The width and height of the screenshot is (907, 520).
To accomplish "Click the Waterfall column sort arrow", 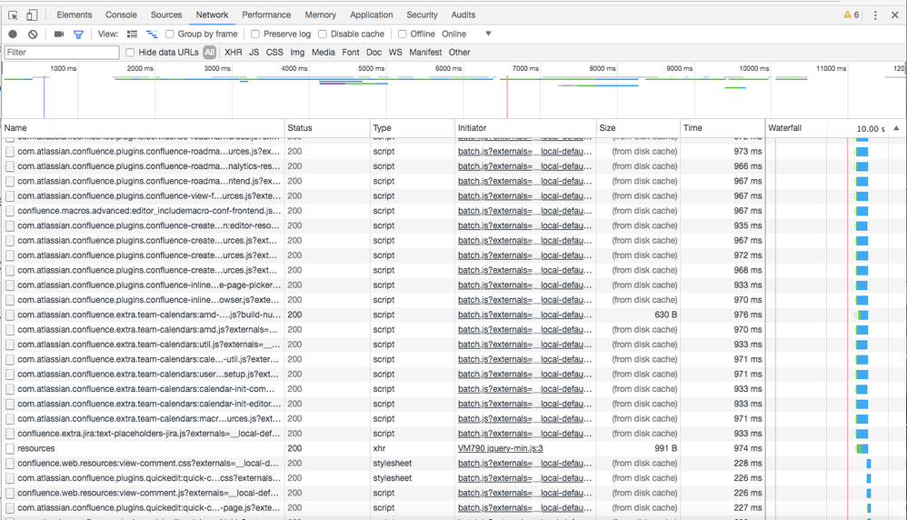I will coord(897,128).
